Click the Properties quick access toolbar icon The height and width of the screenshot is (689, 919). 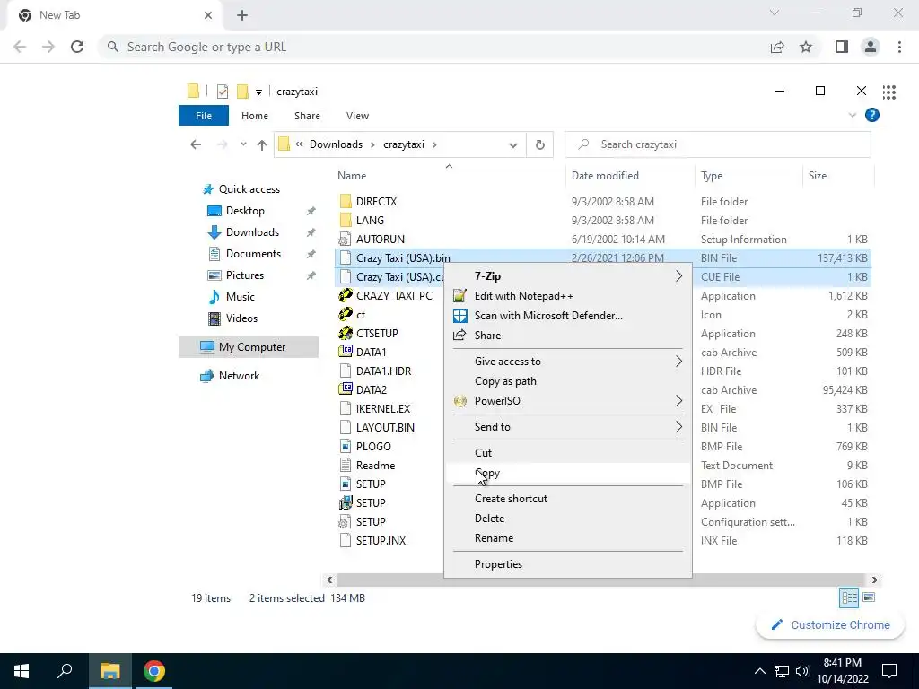click(223, 92)
